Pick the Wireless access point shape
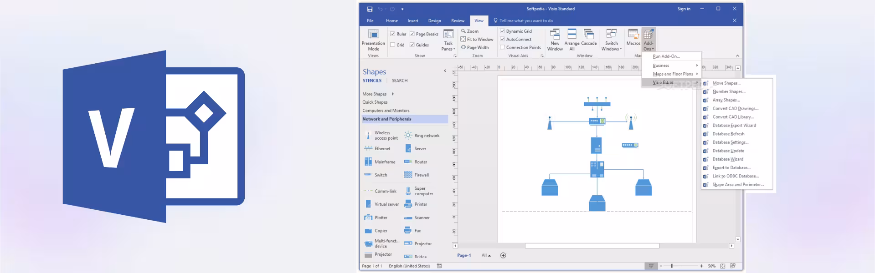 (381, 136)
